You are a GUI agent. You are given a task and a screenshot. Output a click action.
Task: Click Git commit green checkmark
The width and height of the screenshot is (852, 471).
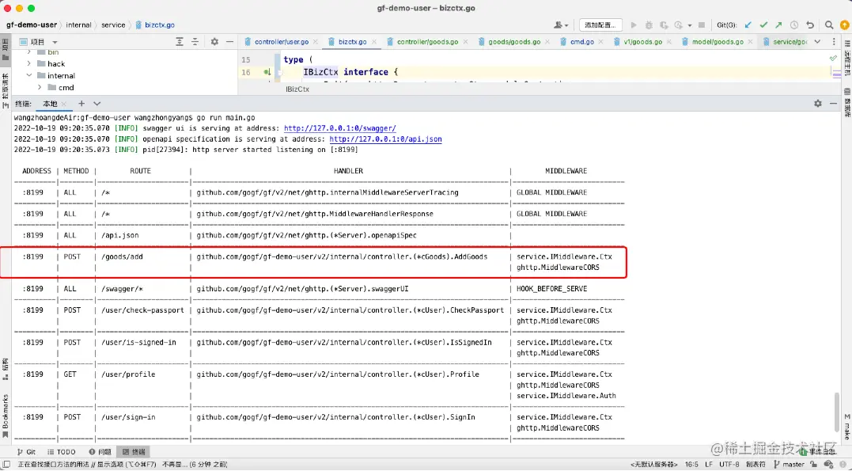pyautogui.click(x=763, y=25)
